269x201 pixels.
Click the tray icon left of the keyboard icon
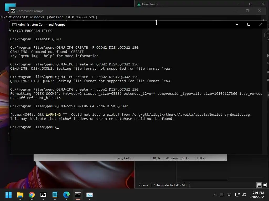point(222,195)
